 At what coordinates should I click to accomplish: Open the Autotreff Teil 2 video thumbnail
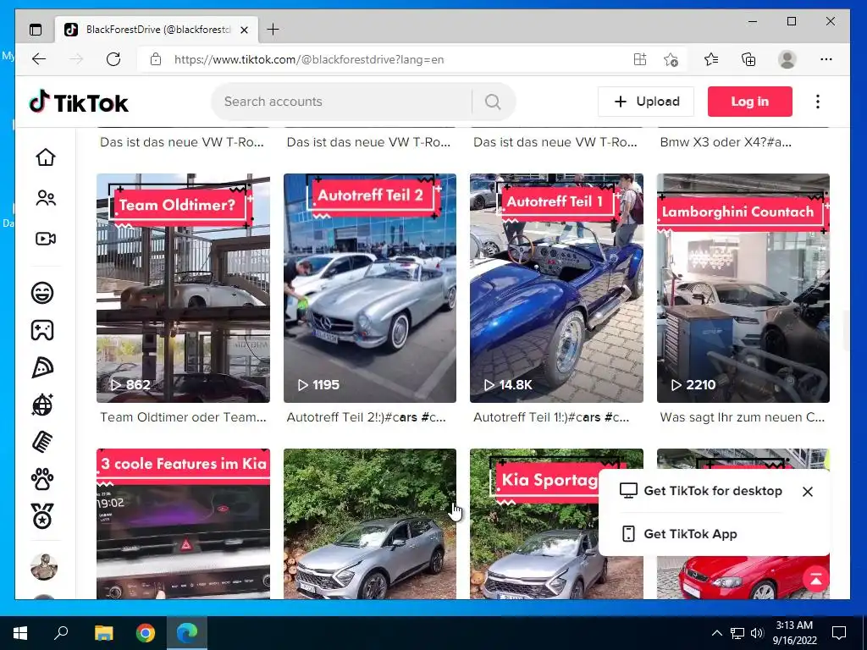(370, 288)
